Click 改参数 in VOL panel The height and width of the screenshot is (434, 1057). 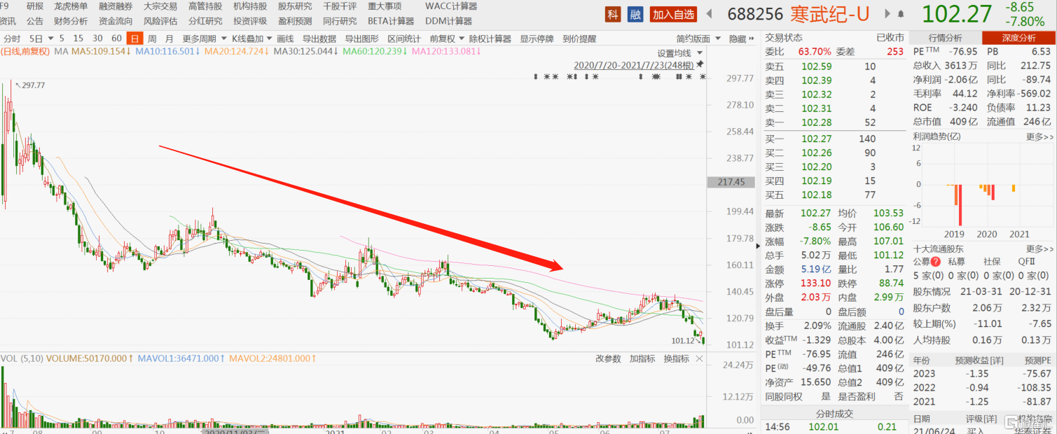click(608, 358)
